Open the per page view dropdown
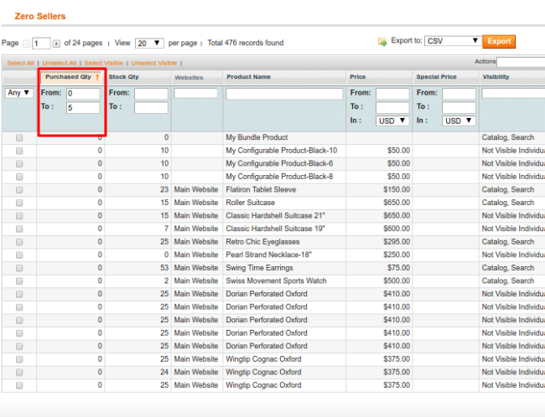This screenshot has width=545, height=417. click(x=148, y=43)
